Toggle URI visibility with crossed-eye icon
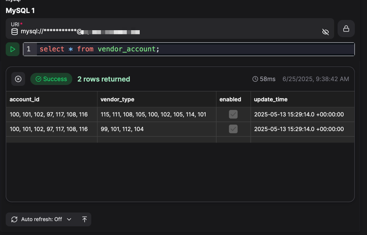The image size is (367, 235). [x=326, y=32]
